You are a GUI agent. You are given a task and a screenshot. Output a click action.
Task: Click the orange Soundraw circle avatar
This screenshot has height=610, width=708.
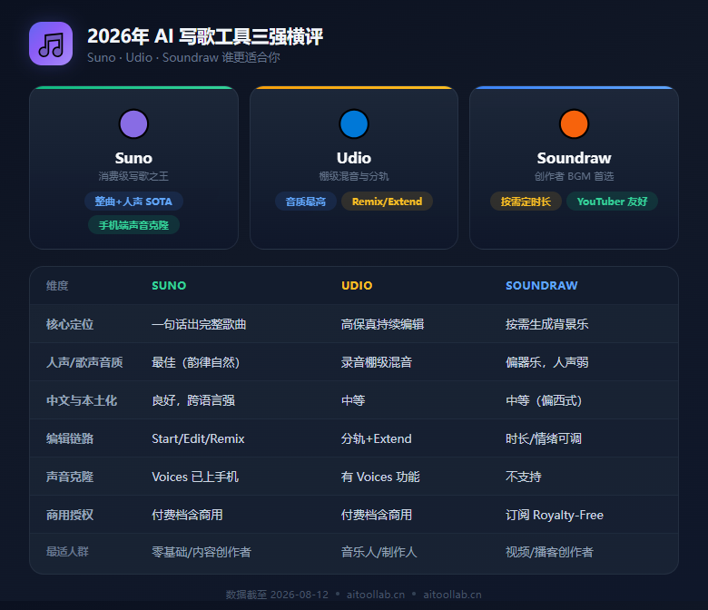(x=574, y=123)
